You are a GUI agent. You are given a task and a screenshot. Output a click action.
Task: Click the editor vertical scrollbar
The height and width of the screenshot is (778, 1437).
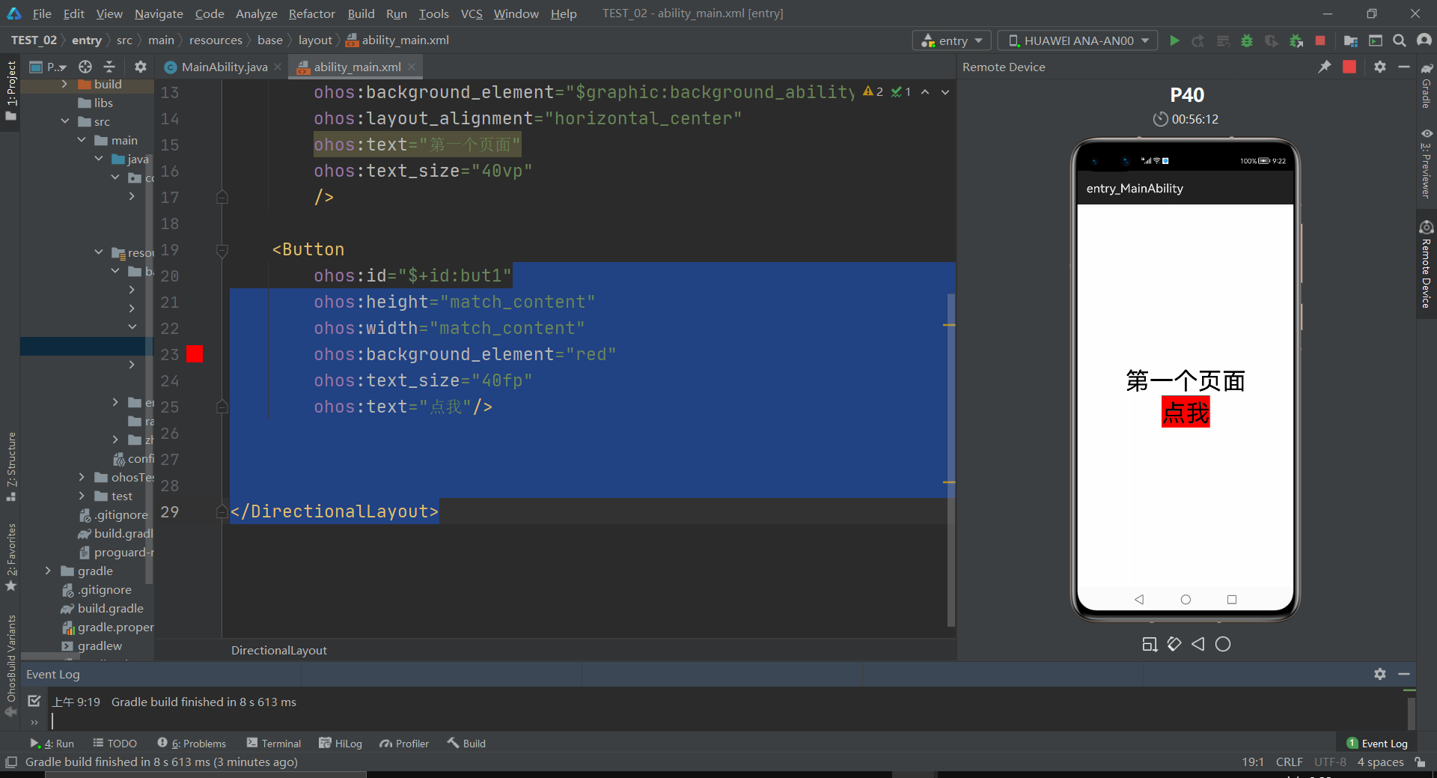(x=951, y=458)
